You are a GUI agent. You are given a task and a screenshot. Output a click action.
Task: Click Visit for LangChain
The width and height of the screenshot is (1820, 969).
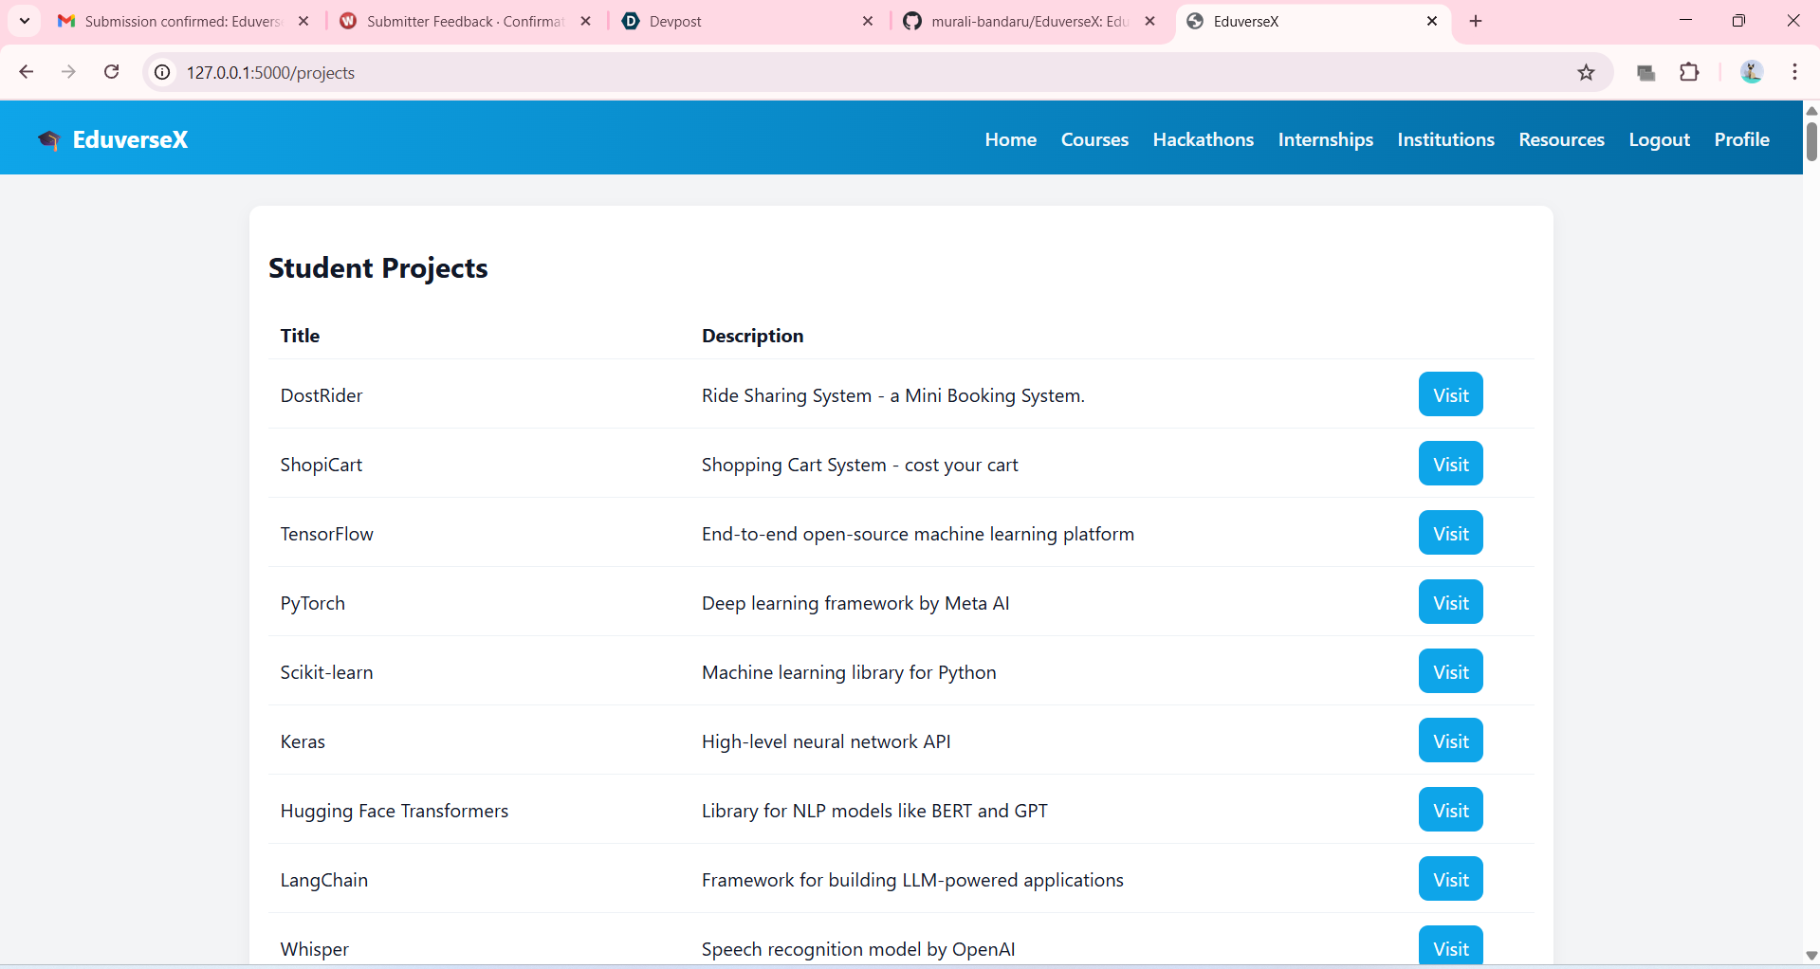1450,879
